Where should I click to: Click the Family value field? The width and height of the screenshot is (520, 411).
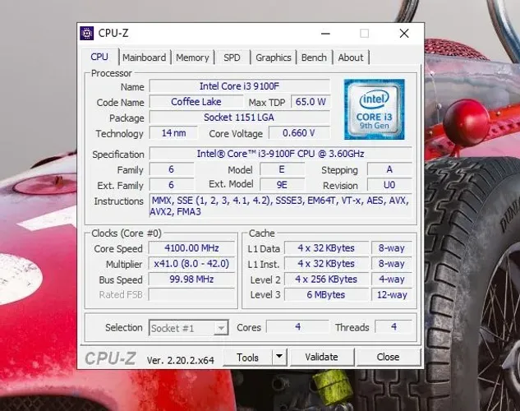click(x=172, y=169)
